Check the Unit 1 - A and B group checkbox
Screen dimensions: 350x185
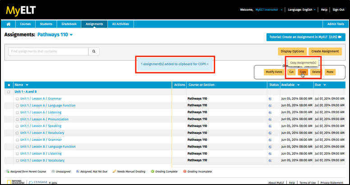click(x=9, y=92)
